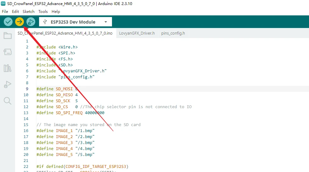Screen dimensions: 309x172
Task: Open the Sketch menu
Action: [29, 11]
